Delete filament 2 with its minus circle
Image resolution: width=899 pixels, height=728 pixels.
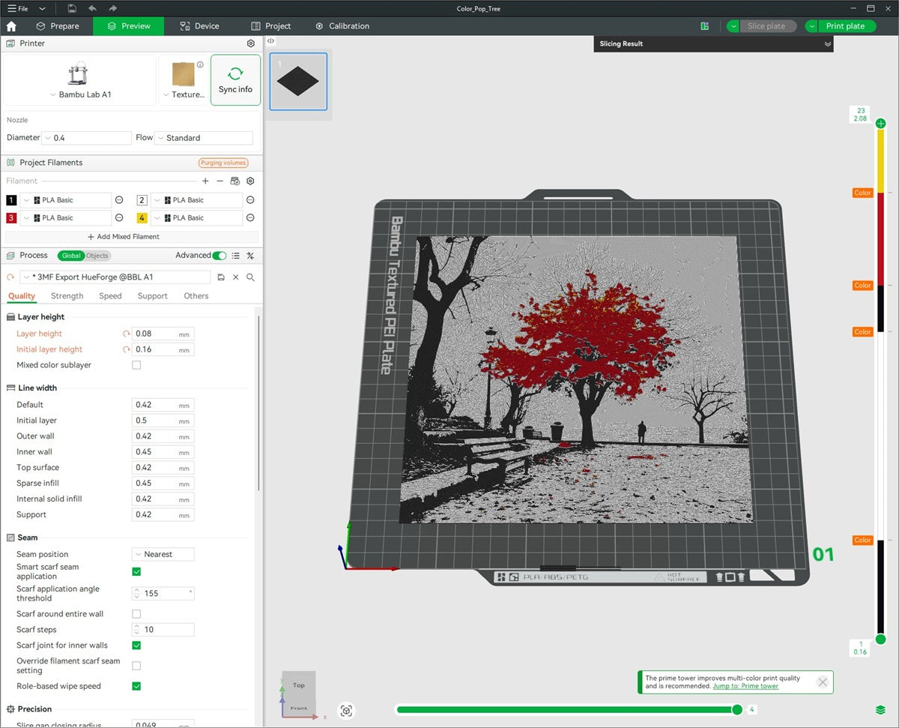coord(250,200)
